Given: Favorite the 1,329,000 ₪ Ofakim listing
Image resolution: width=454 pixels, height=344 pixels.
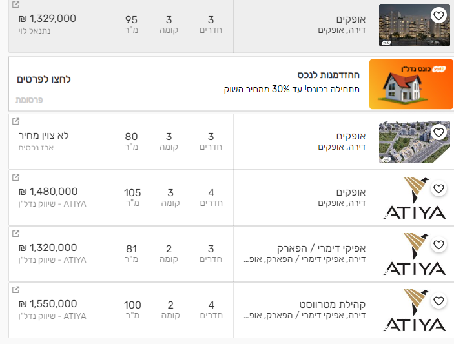Looking at the screenshot, I should click(x=439, y=15).
